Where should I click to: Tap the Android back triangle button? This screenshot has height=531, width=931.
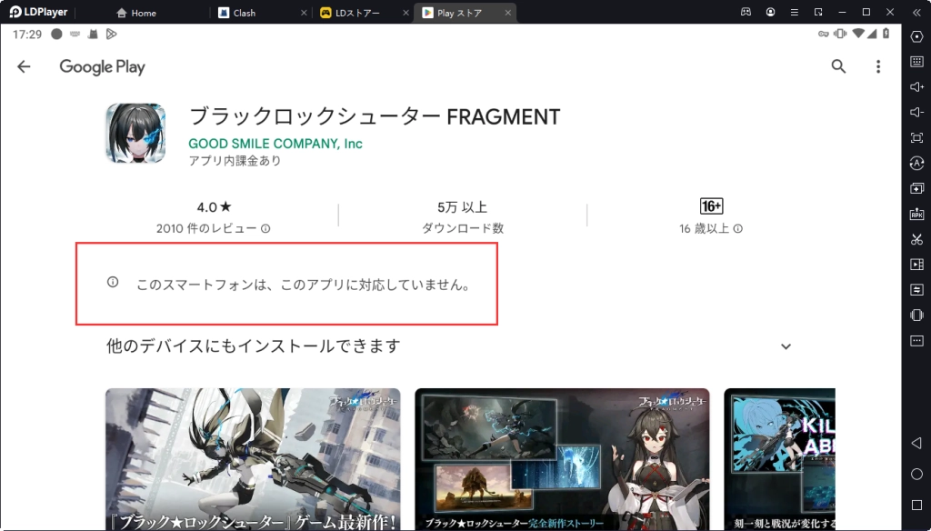916,443
